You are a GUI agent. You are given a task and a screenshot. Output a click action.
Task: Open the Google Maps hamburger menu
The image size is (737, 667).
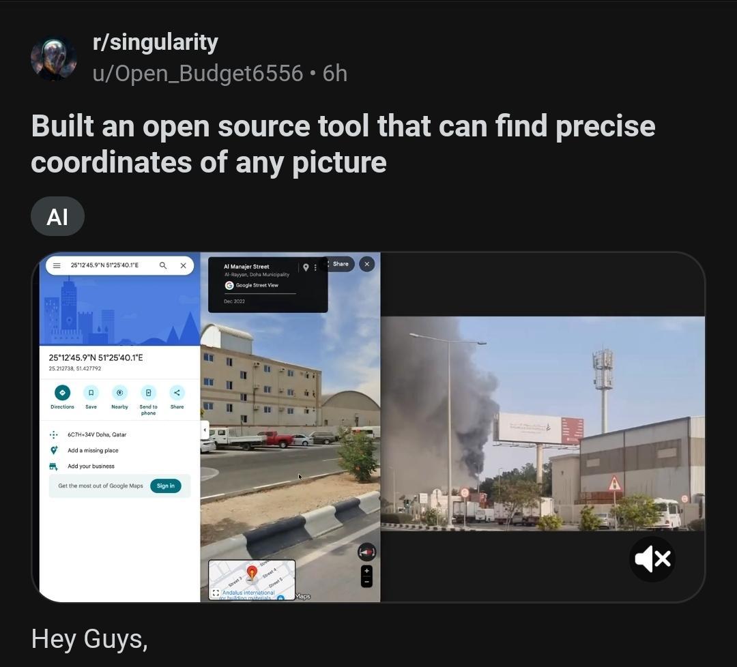pyautogui.click(x=57, y=265)
